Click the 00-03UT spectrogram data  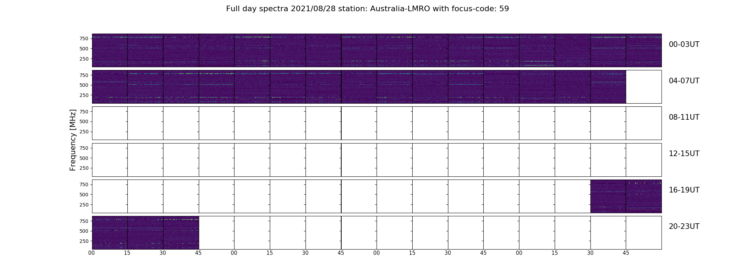coord(377,50)
